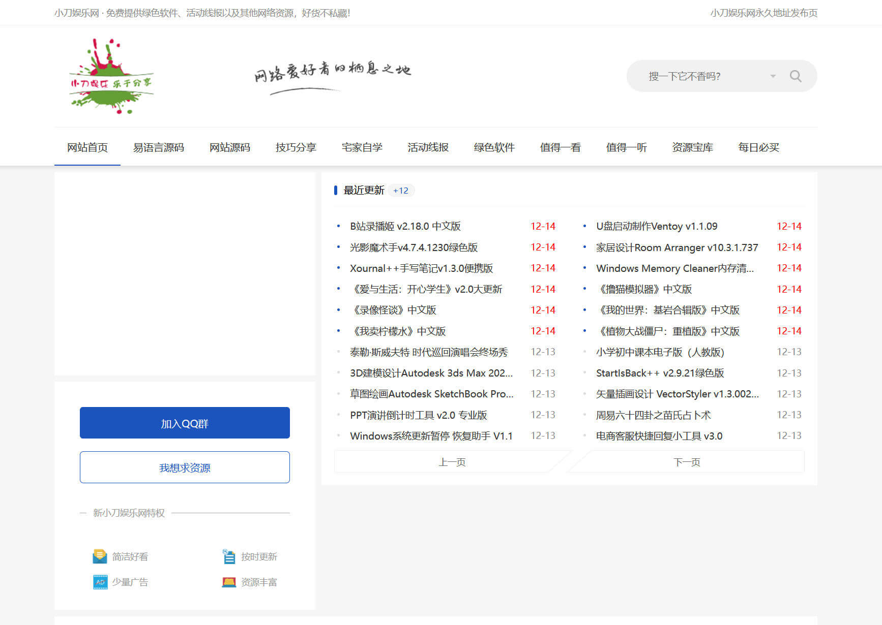Switch to the 绿色软件 tab
The image size is (882, 625).
[493, 147]
